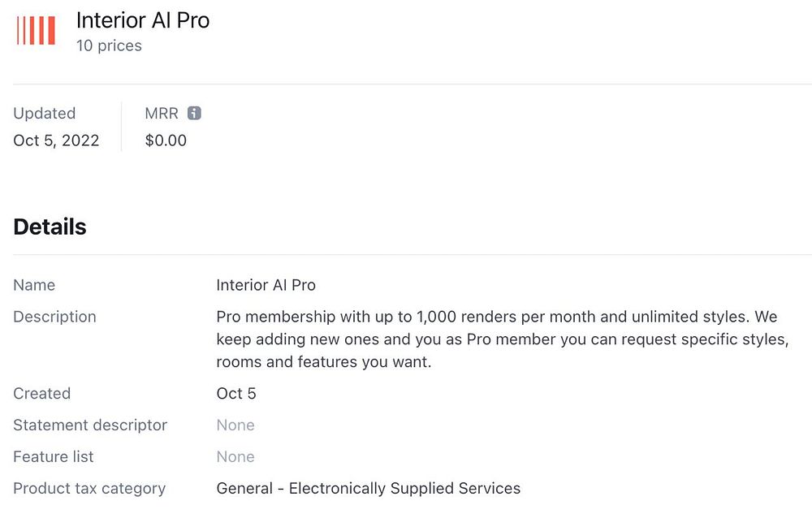Click the Interior AI Pro page title
The height and width of the screenshot is (531, 812).
point(143,20)
